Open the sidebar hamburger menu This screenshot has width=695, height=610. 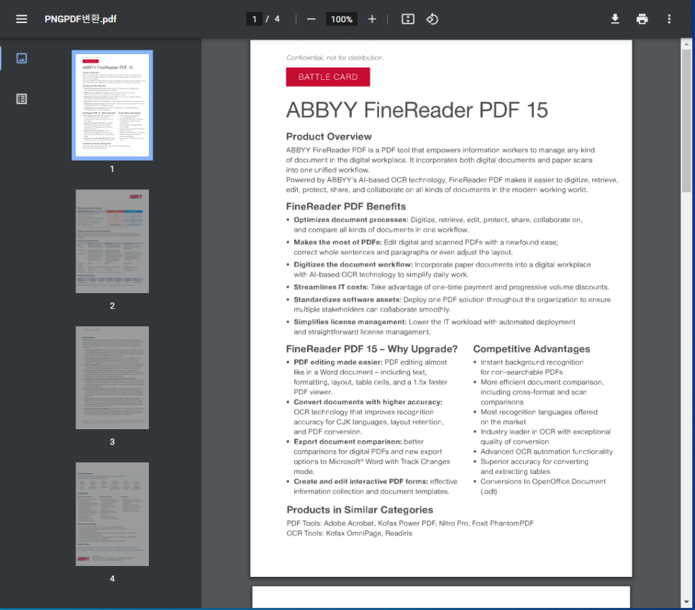(22, 19)
